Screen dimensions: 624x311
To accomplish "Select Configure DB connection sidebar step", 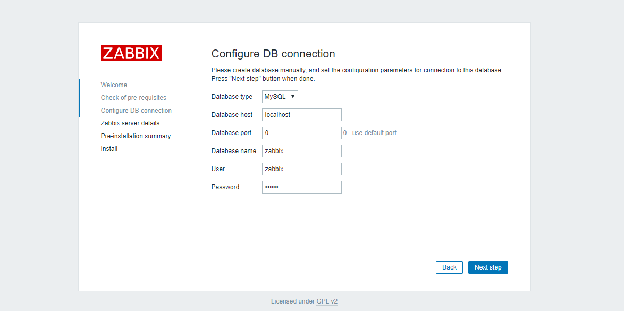I will click(x=136, y=110).
